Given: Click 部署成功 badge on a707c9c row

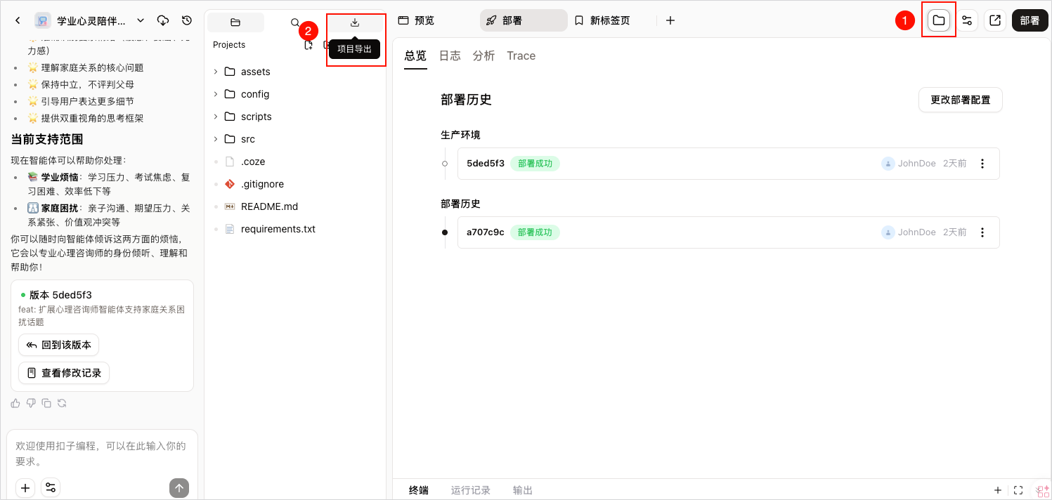Looking at the screenshot, I should point(535,232).
